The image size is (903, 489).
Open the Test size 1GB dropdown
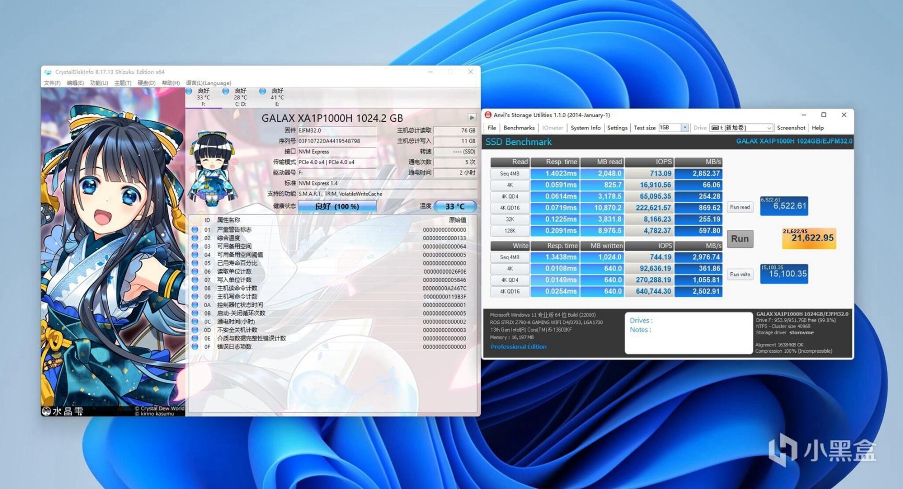685,128
